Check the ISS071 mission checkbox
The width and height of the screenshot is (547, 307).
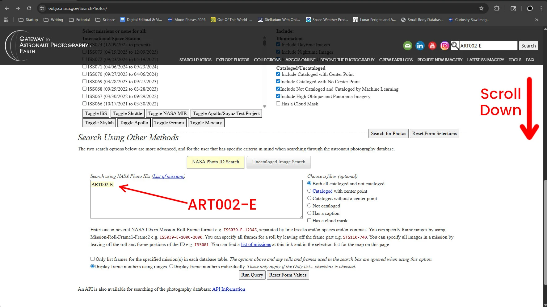pos(84,67)
